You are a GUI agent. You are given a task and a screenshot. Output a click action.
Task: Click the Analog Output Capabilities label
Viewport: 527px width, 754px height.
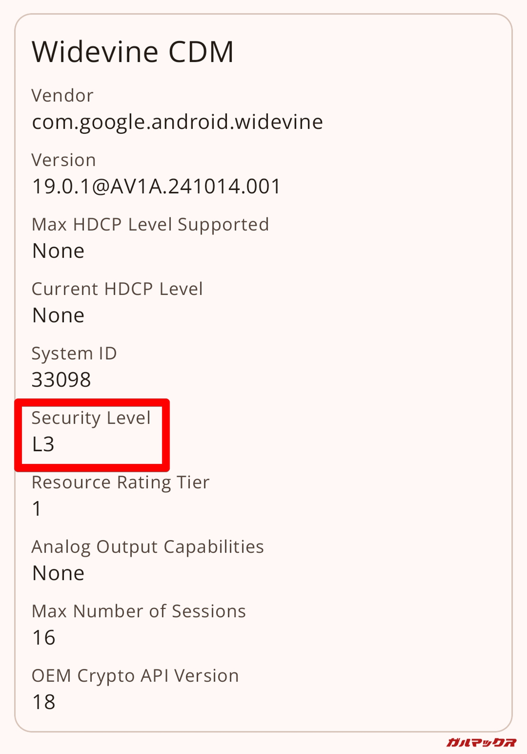[x=148, y=547]
